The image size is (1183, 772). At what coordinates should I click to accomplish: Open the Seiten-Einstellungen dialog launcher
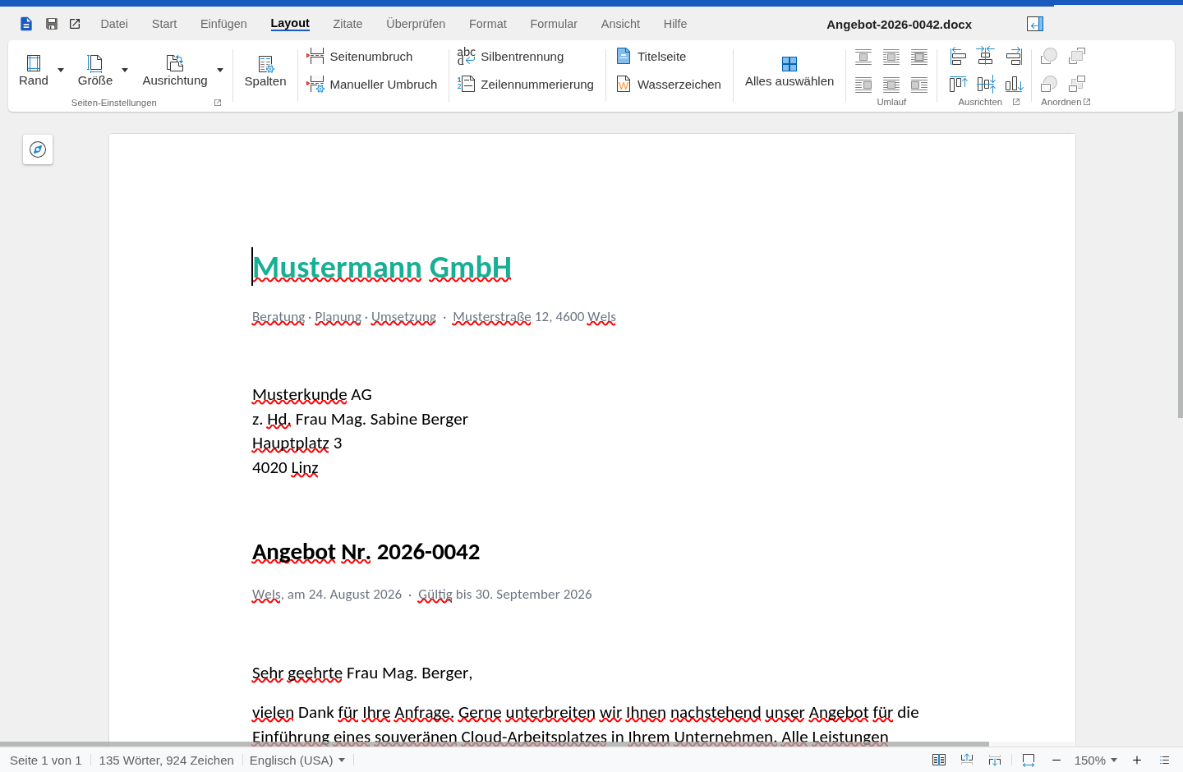(218, 103)
